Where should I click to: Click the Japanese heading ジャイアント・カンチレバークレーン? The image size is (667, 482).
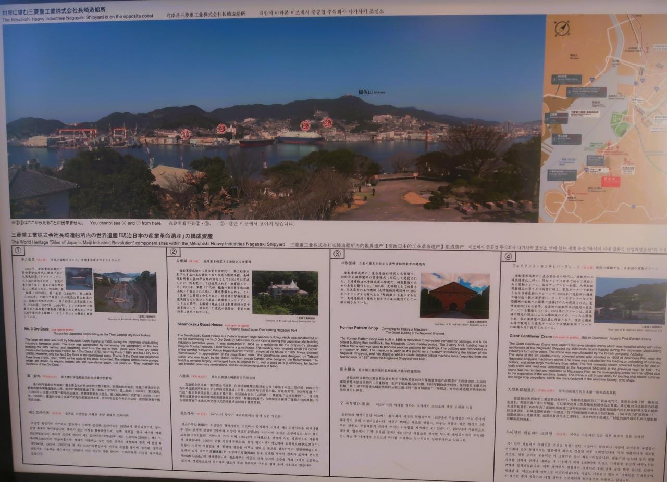point(546,266)
